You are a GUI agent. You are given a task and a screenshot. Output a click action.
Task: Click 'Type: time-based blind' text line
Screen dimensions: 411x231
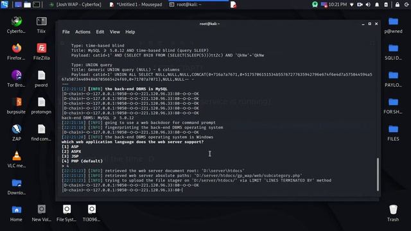98,46
